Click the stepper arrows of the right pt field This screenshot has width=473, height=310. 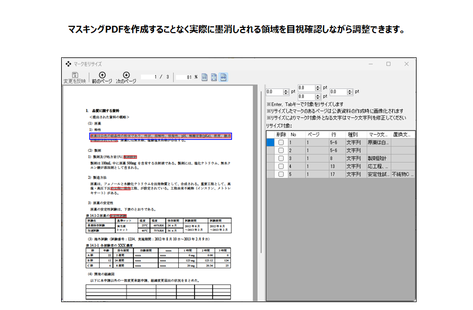point(350,92)
